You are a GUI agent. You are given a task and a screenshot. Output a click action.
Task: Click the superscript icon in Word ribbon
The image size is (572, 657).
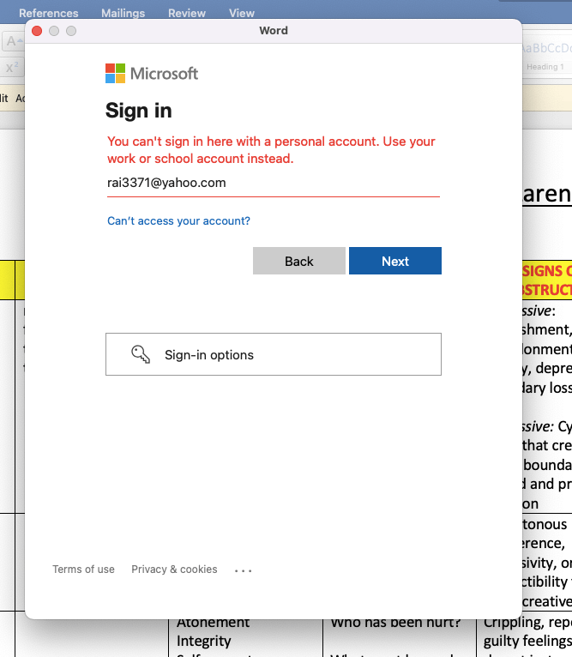pos(12,67)
